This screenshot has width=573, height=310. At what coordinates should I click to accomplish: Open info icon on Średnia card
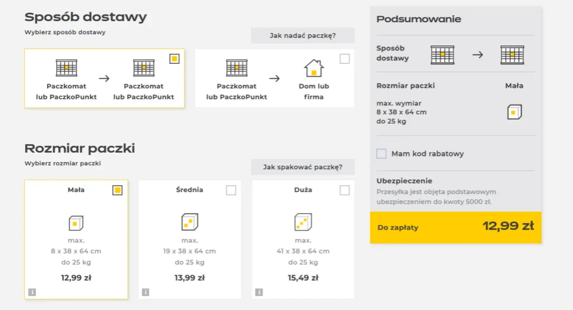(146, 292)
